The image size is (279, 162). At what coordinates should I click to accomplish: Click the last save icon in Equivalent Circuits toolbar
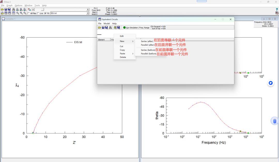(119, 27)
